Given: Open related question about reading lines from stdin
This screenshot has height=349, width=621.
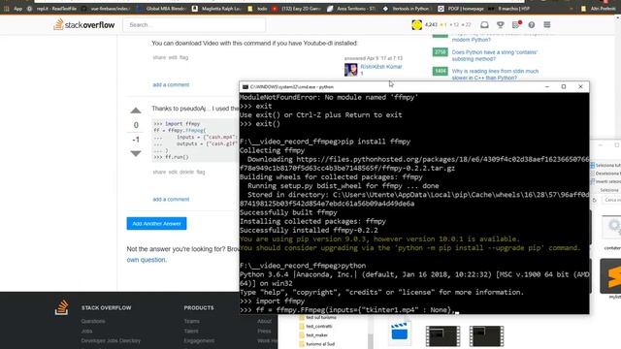Looking at the screenshot, I should pyautogui.click(x=495, y=75).
